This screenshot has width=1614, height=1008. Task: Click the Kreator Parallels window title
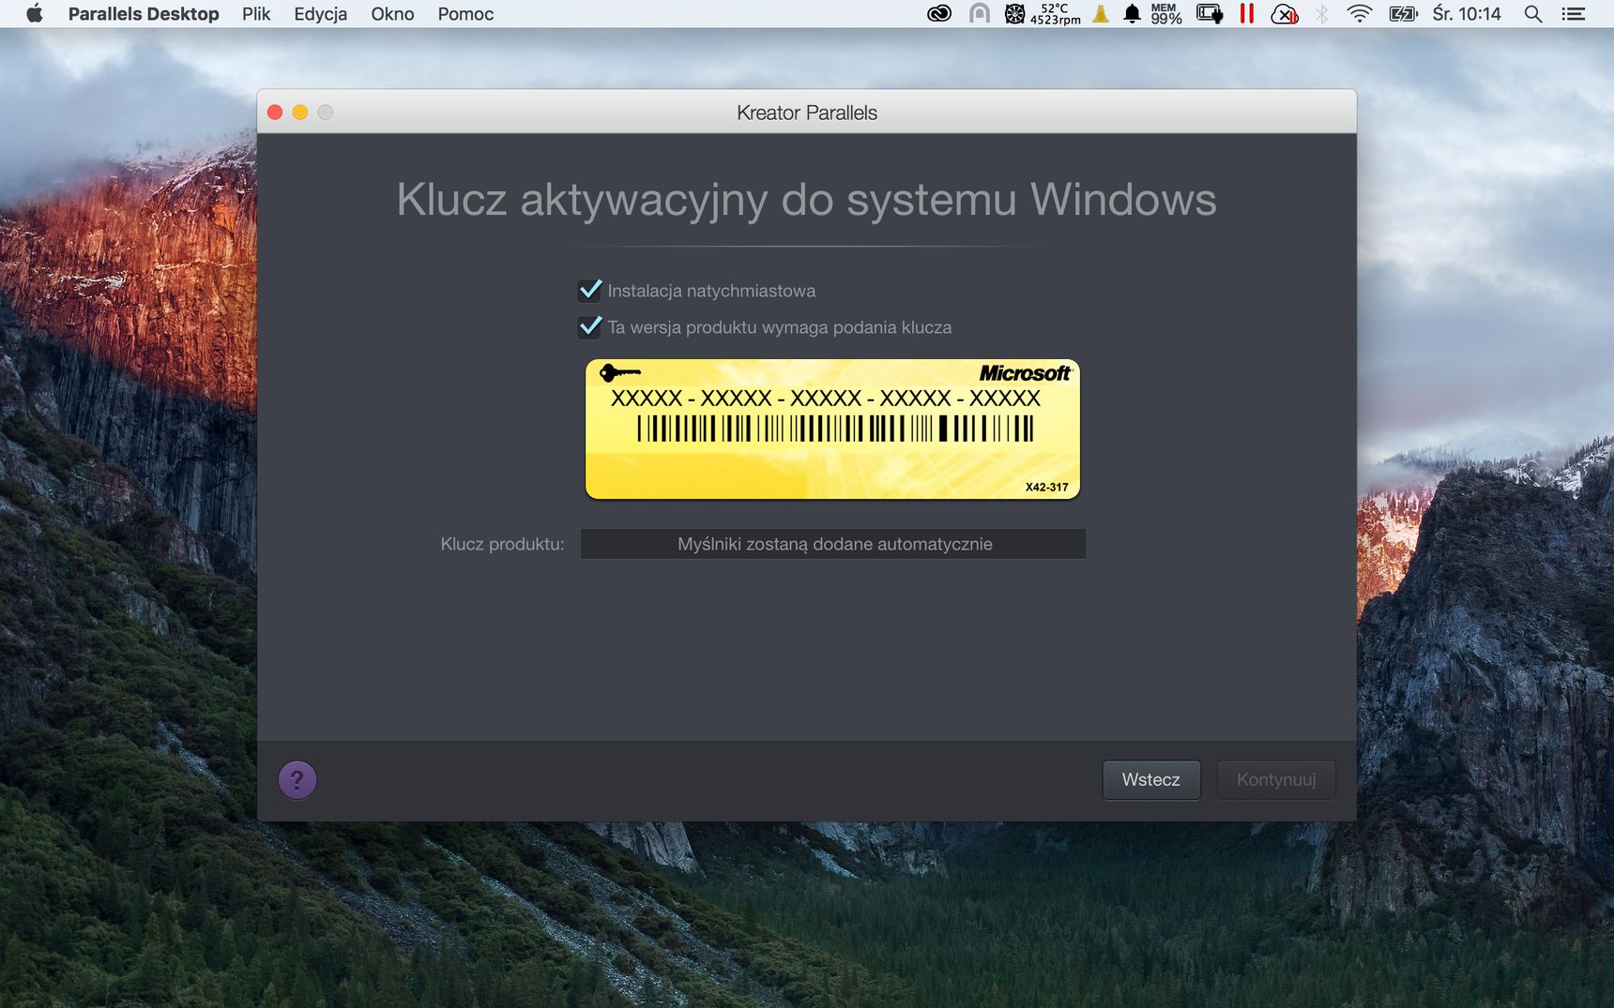807,113
